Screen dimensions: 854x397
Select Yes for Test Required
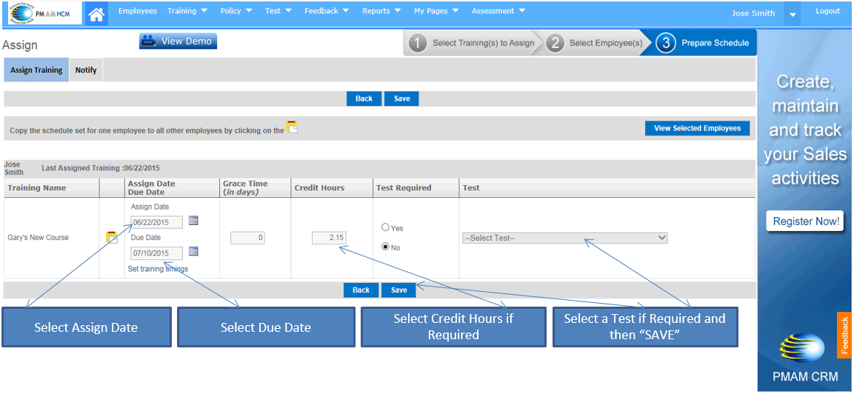coord(386,227)
